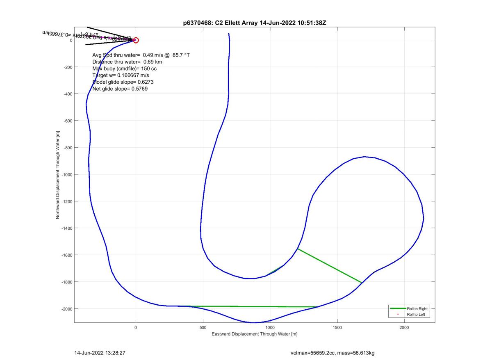Click the 'Northward Displacement Through Water [m]' axis label
The width and height of the screenshot is (492, 363).
click(58, 175)
